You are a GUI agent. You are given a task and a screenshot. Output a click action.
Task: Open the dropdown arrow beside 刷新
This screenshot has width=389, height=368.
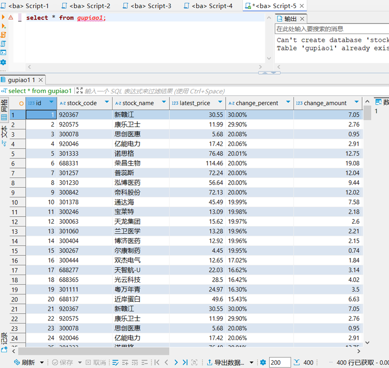(x=42, y=363)
